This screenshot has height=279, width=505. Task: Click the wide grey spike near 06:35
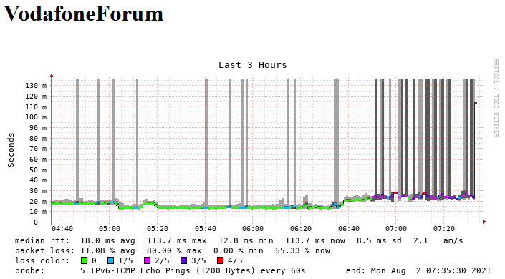click(336, 142)
